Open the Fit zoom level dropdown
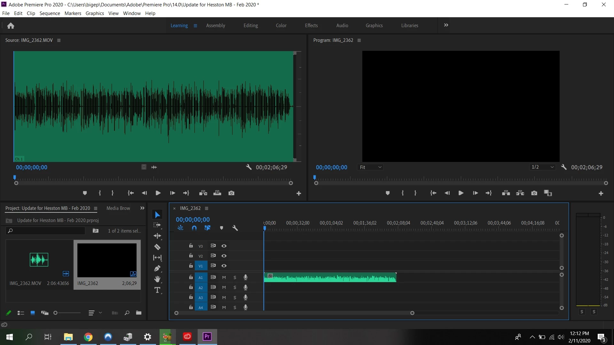614x345 pixels. pyautogui.click(x=370, y=167)
